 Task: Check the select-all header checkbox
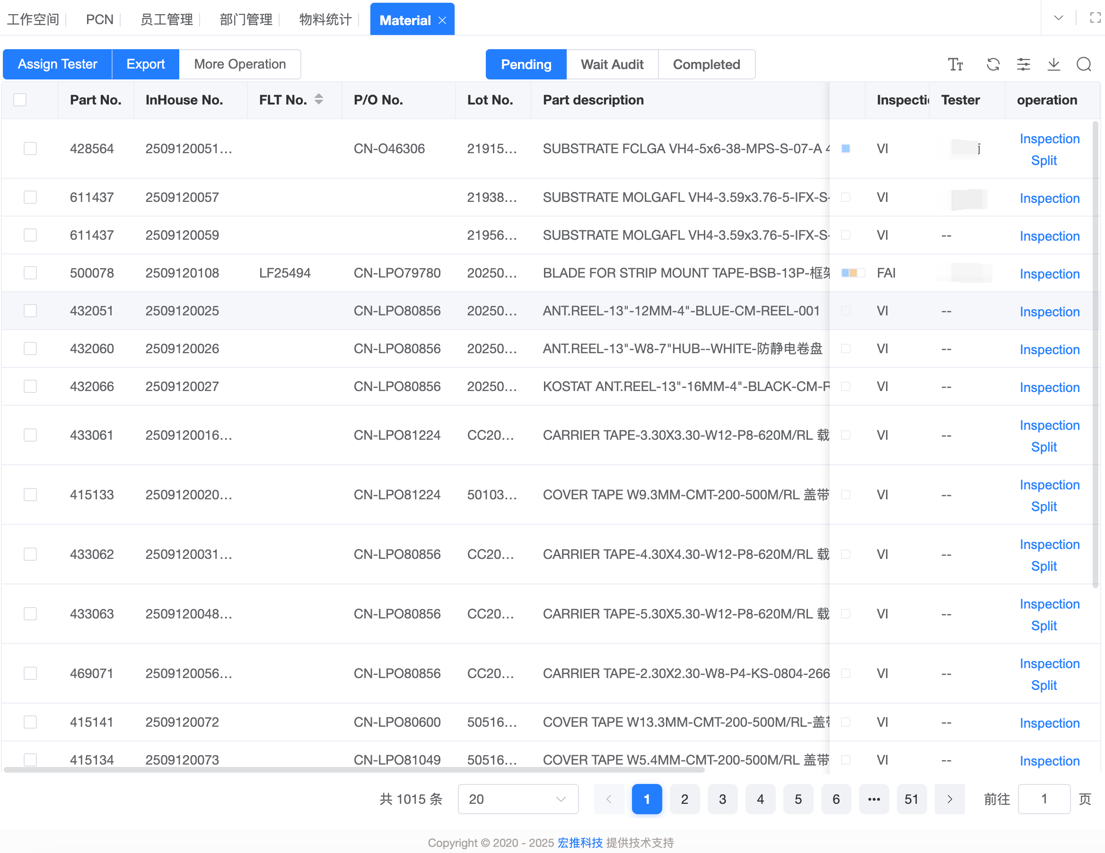(x=20, y=100)
